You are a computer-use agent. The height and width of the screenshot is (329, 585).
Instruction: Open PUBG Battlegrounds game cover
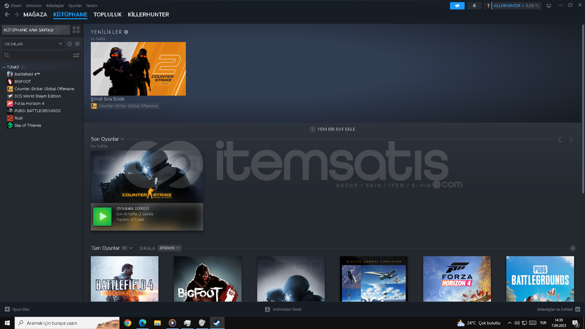click(540, 279)
